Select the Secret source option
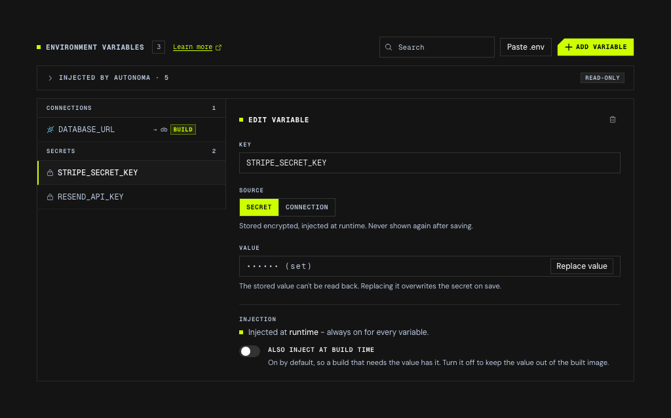The width and height of the screenshot is (671, 418). pyautogui.click(x=259, y=207)
